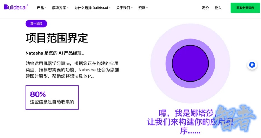Click the purple Natasha orb animation
The image size is (261, 138).
(x=190, y=64)
